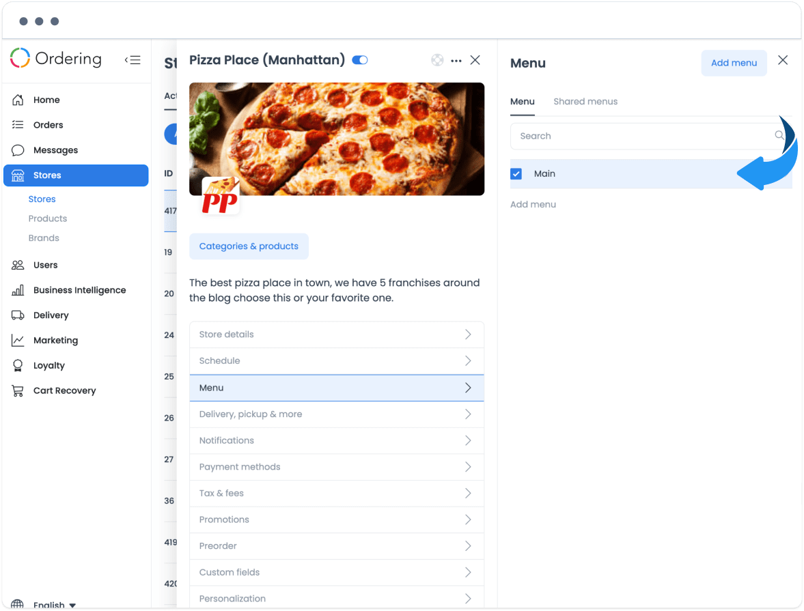Click the pizza header image

tap(336, 139)
